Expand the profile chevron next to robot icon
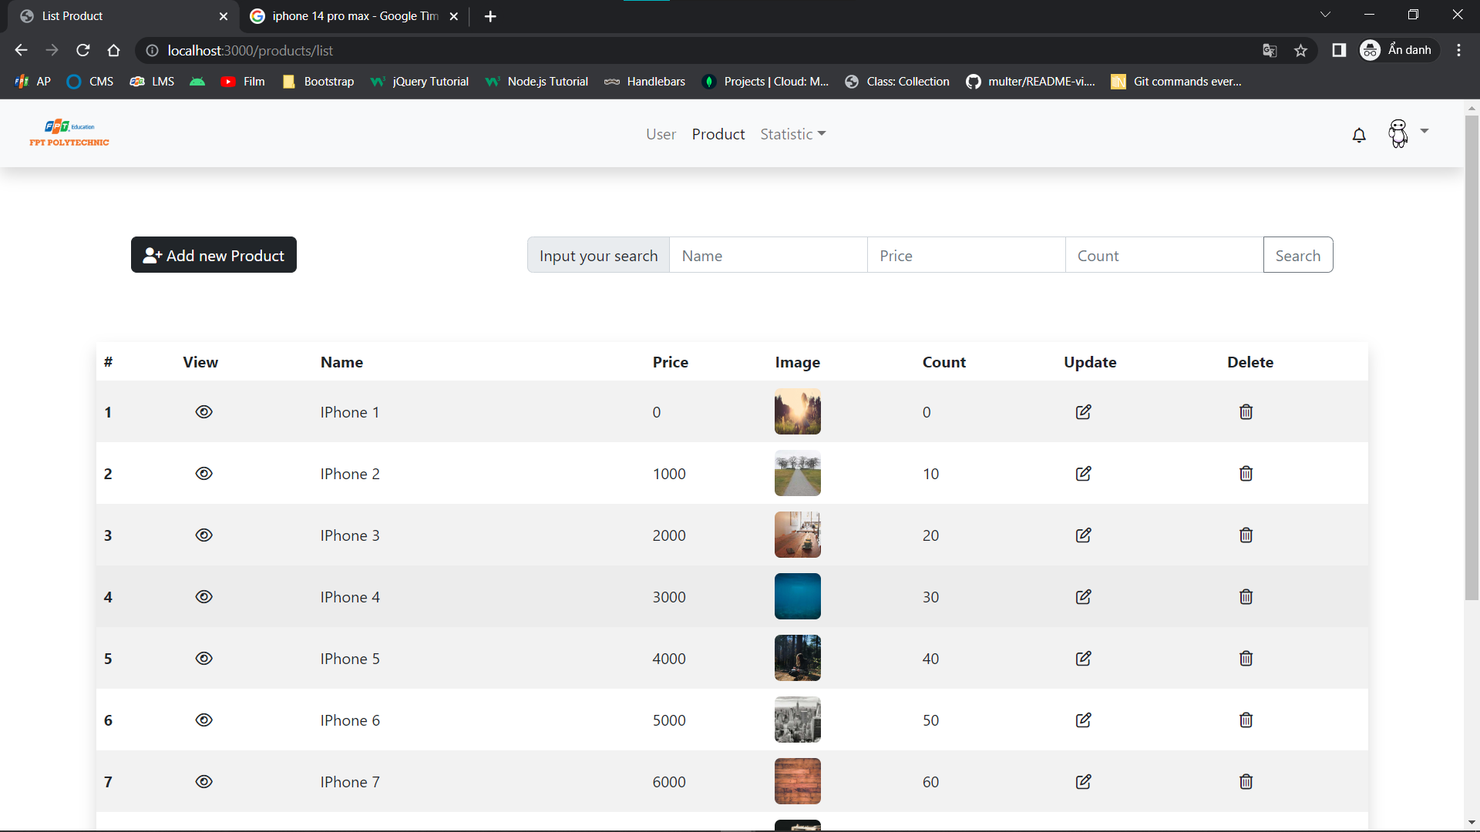 click(1424, 131)
